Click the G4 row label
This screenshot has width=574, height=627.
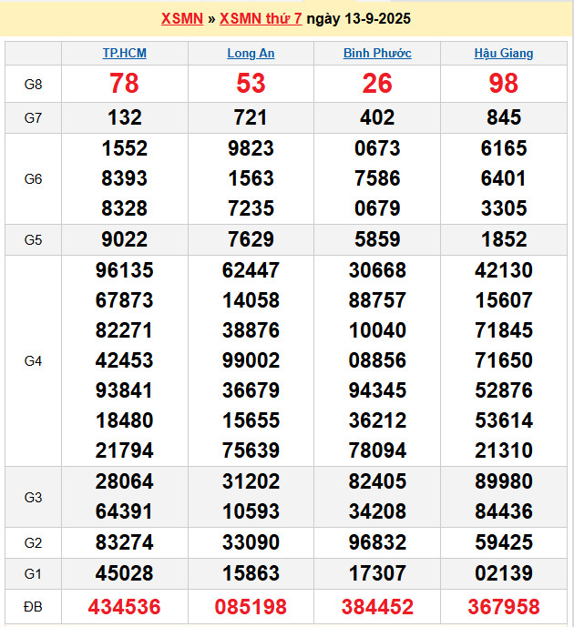point(33,361)
